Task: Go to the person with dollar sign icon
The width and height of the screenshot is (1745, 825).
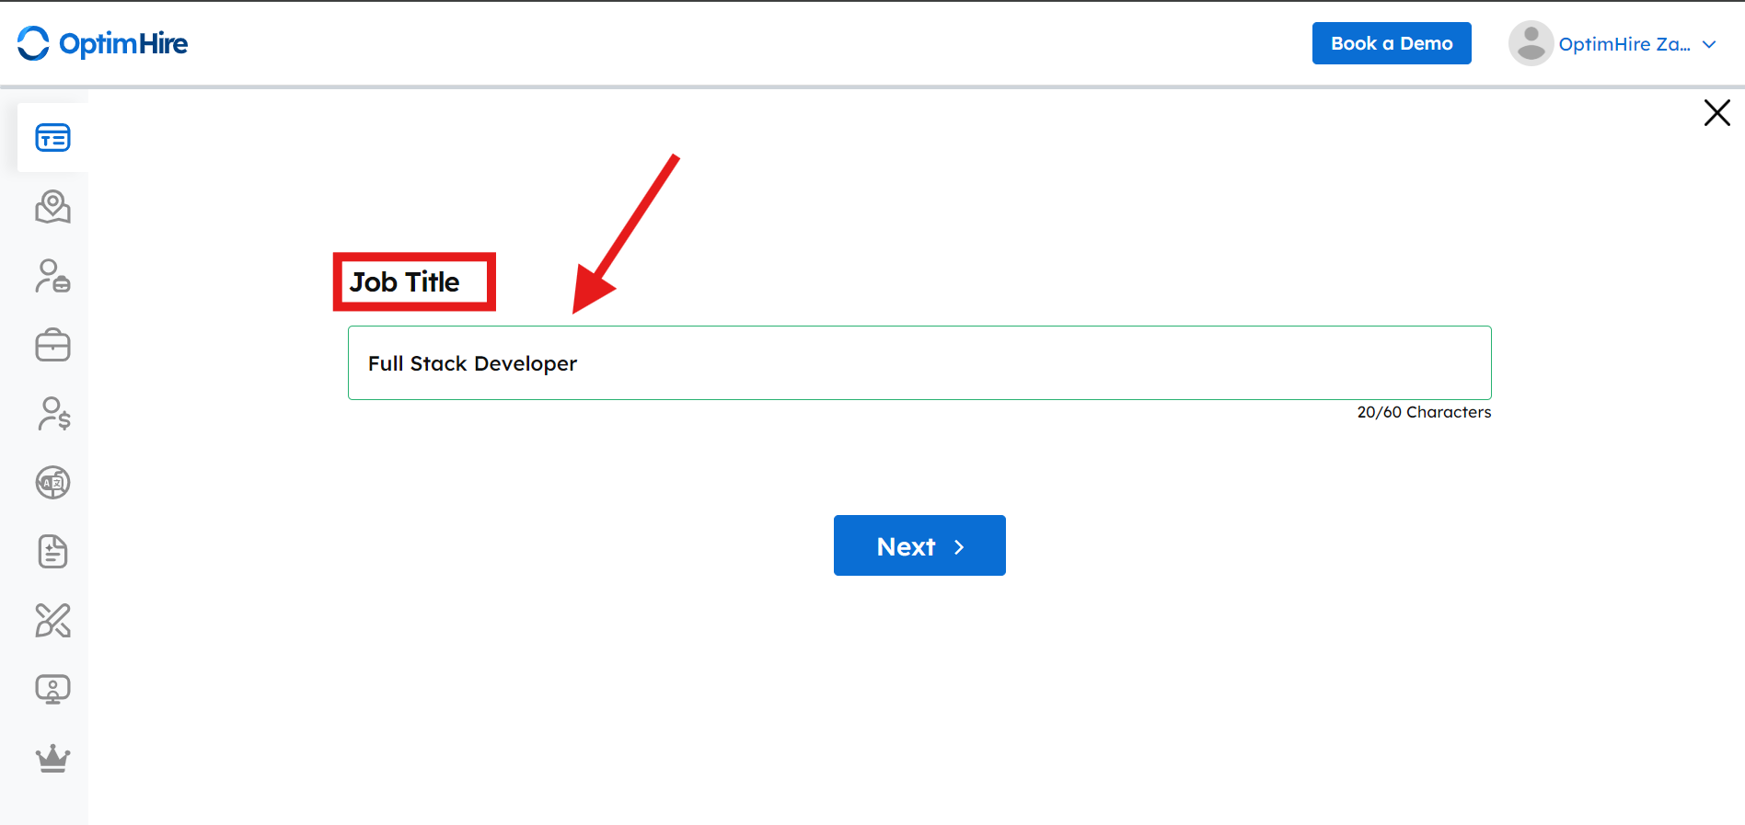Action: 53,414
